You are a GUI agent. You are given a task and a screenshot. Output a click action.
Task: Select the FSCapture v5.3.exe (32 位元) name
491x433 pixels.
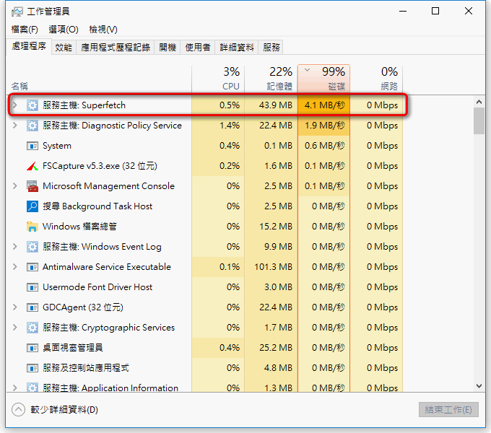[100, 166]
